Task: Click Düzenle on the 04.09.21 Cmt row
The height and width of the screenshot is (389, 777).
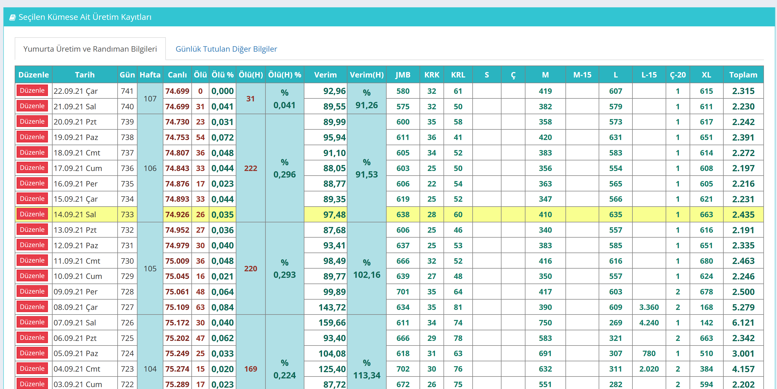Action: 32,369
